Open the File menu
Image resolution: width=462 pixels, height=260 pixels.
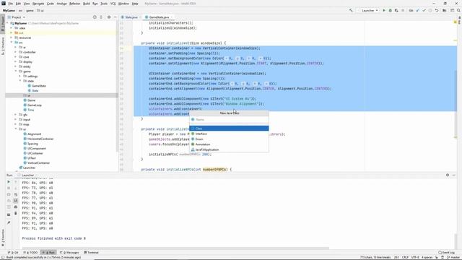tap(10, 4)
